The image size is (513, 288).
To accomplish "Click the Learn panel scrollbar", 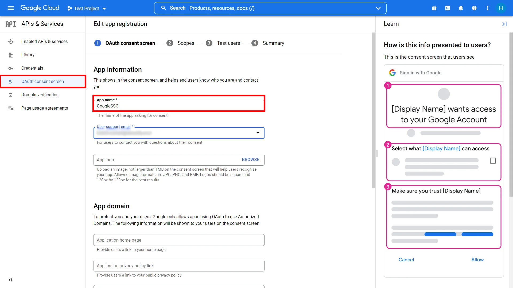I will coord(511,115).
